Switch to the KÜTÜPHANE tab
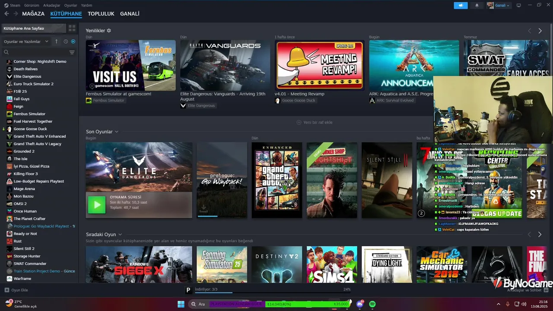553x311 pixels. pos(66,14)
